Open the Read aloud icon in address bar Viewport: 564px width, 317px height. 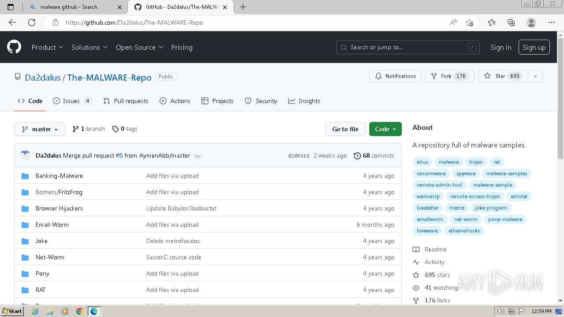453,22
